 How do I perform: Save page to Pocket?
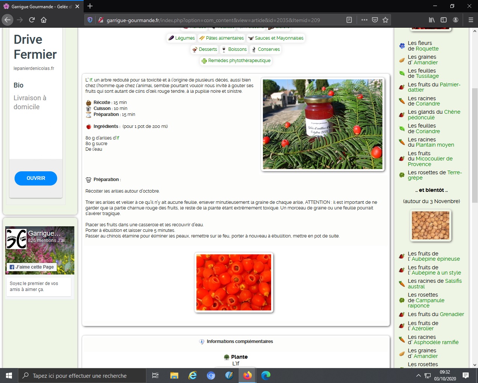(x=375, y=20)
